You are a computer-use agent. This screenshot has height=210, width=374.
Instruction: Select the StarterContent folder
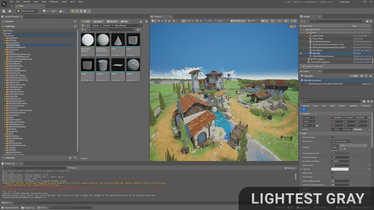15,143
